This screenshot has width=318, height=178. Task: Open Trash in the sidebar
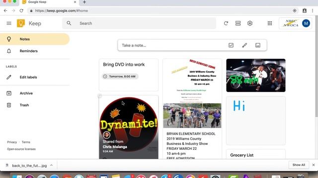pyautogui.click(x=35, y=105)
